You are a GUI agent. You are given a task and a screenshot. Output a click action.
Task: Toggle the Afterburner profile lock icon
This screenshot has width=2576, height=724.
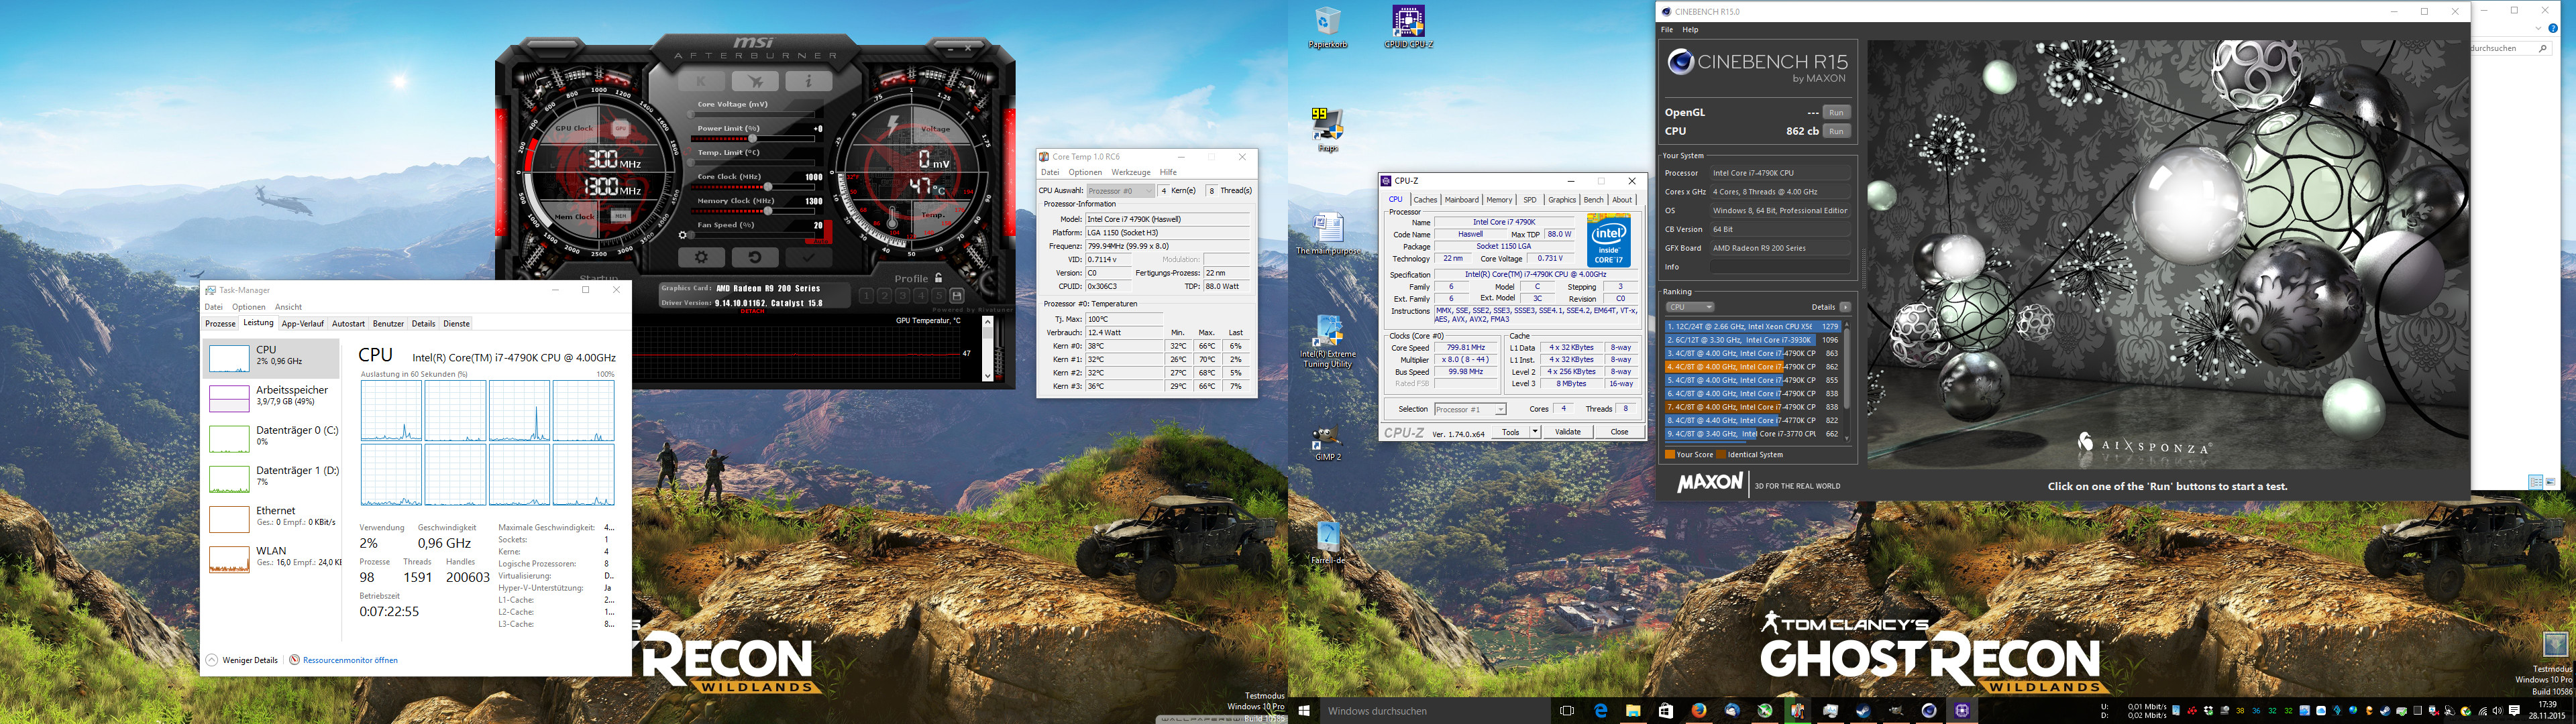pos(938,278)
